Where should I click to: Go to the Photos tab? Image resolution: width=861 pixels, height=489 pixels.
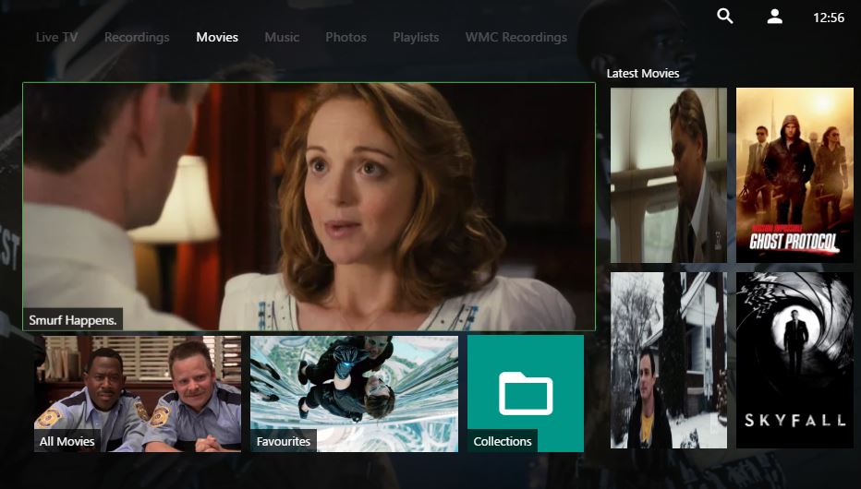pos(346,37)
